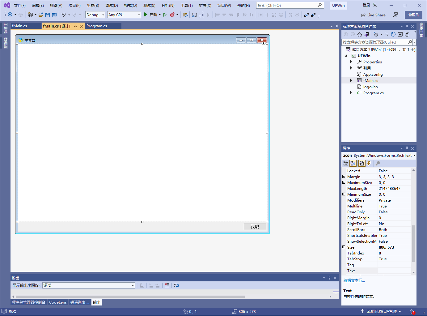
Task: Toggle word wrap in Output panel
Action: (x=176, y=285)
